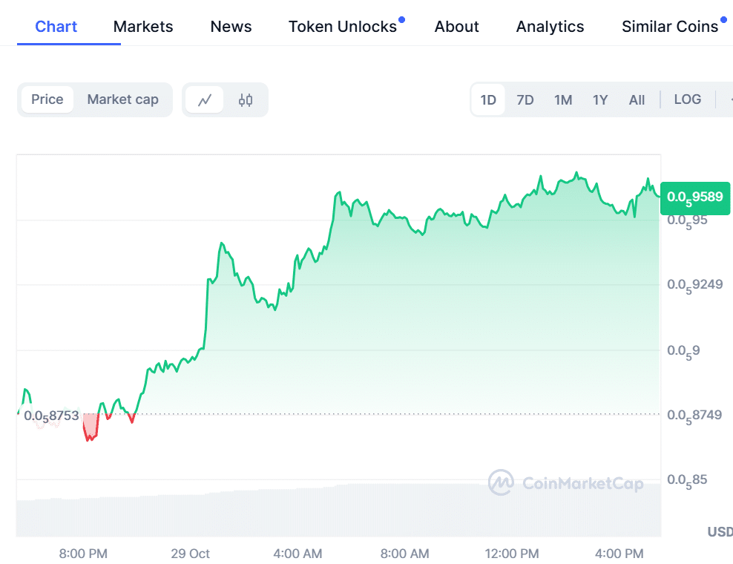The height and width of the screenshot is (564, 733).
Task: Open the Similar Coins tab
Action: (x=670, y=27)
